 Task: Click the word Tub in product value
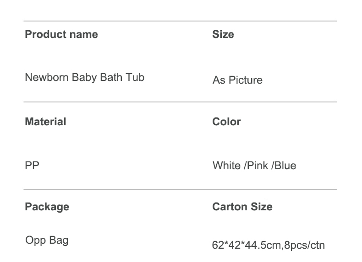[135, 77]
